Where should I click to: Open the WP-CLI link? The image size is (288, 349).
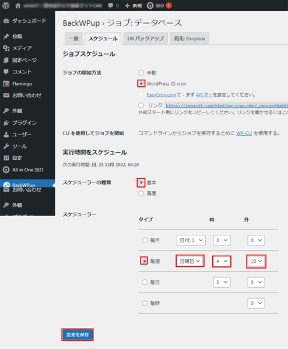[244, 133]
